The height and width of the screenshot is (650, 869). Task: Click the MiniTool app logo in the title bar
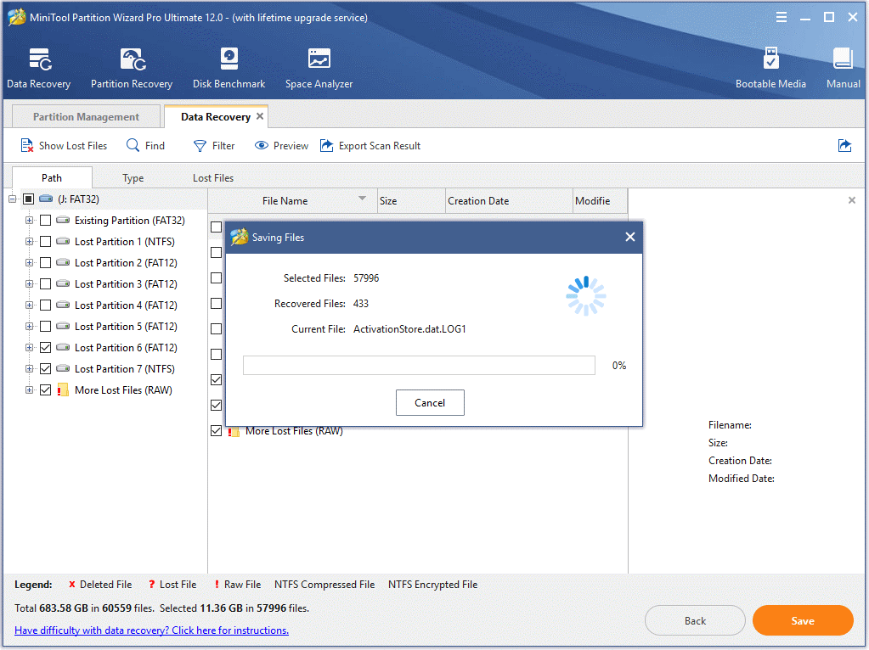pyautogui.click(x=17, y=17)
